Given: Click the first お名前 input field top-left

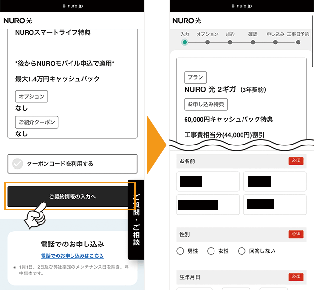Looking at the screenshot, I should pyautogui.click(x=208, y=181).
